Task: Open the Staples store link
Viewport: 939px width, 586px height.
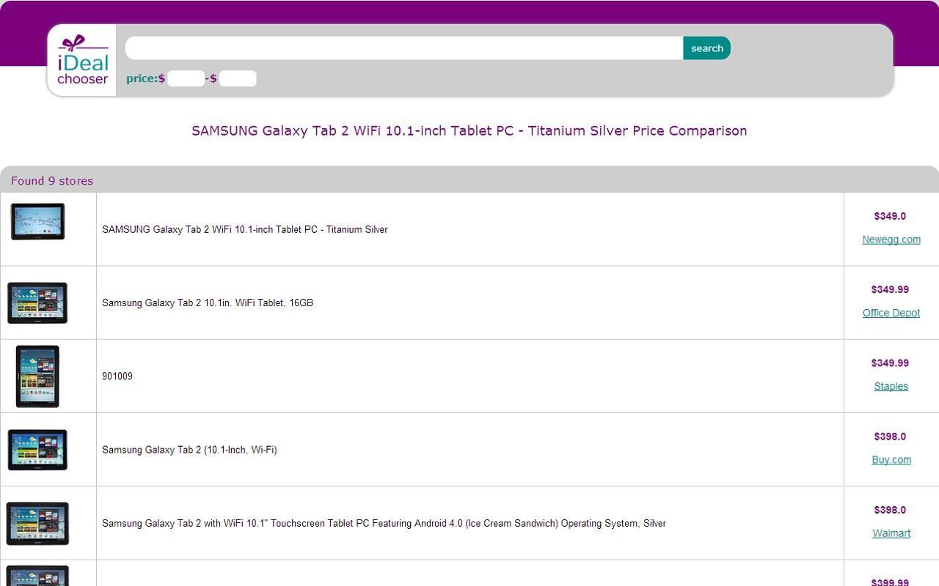Action: coord(891,386)
